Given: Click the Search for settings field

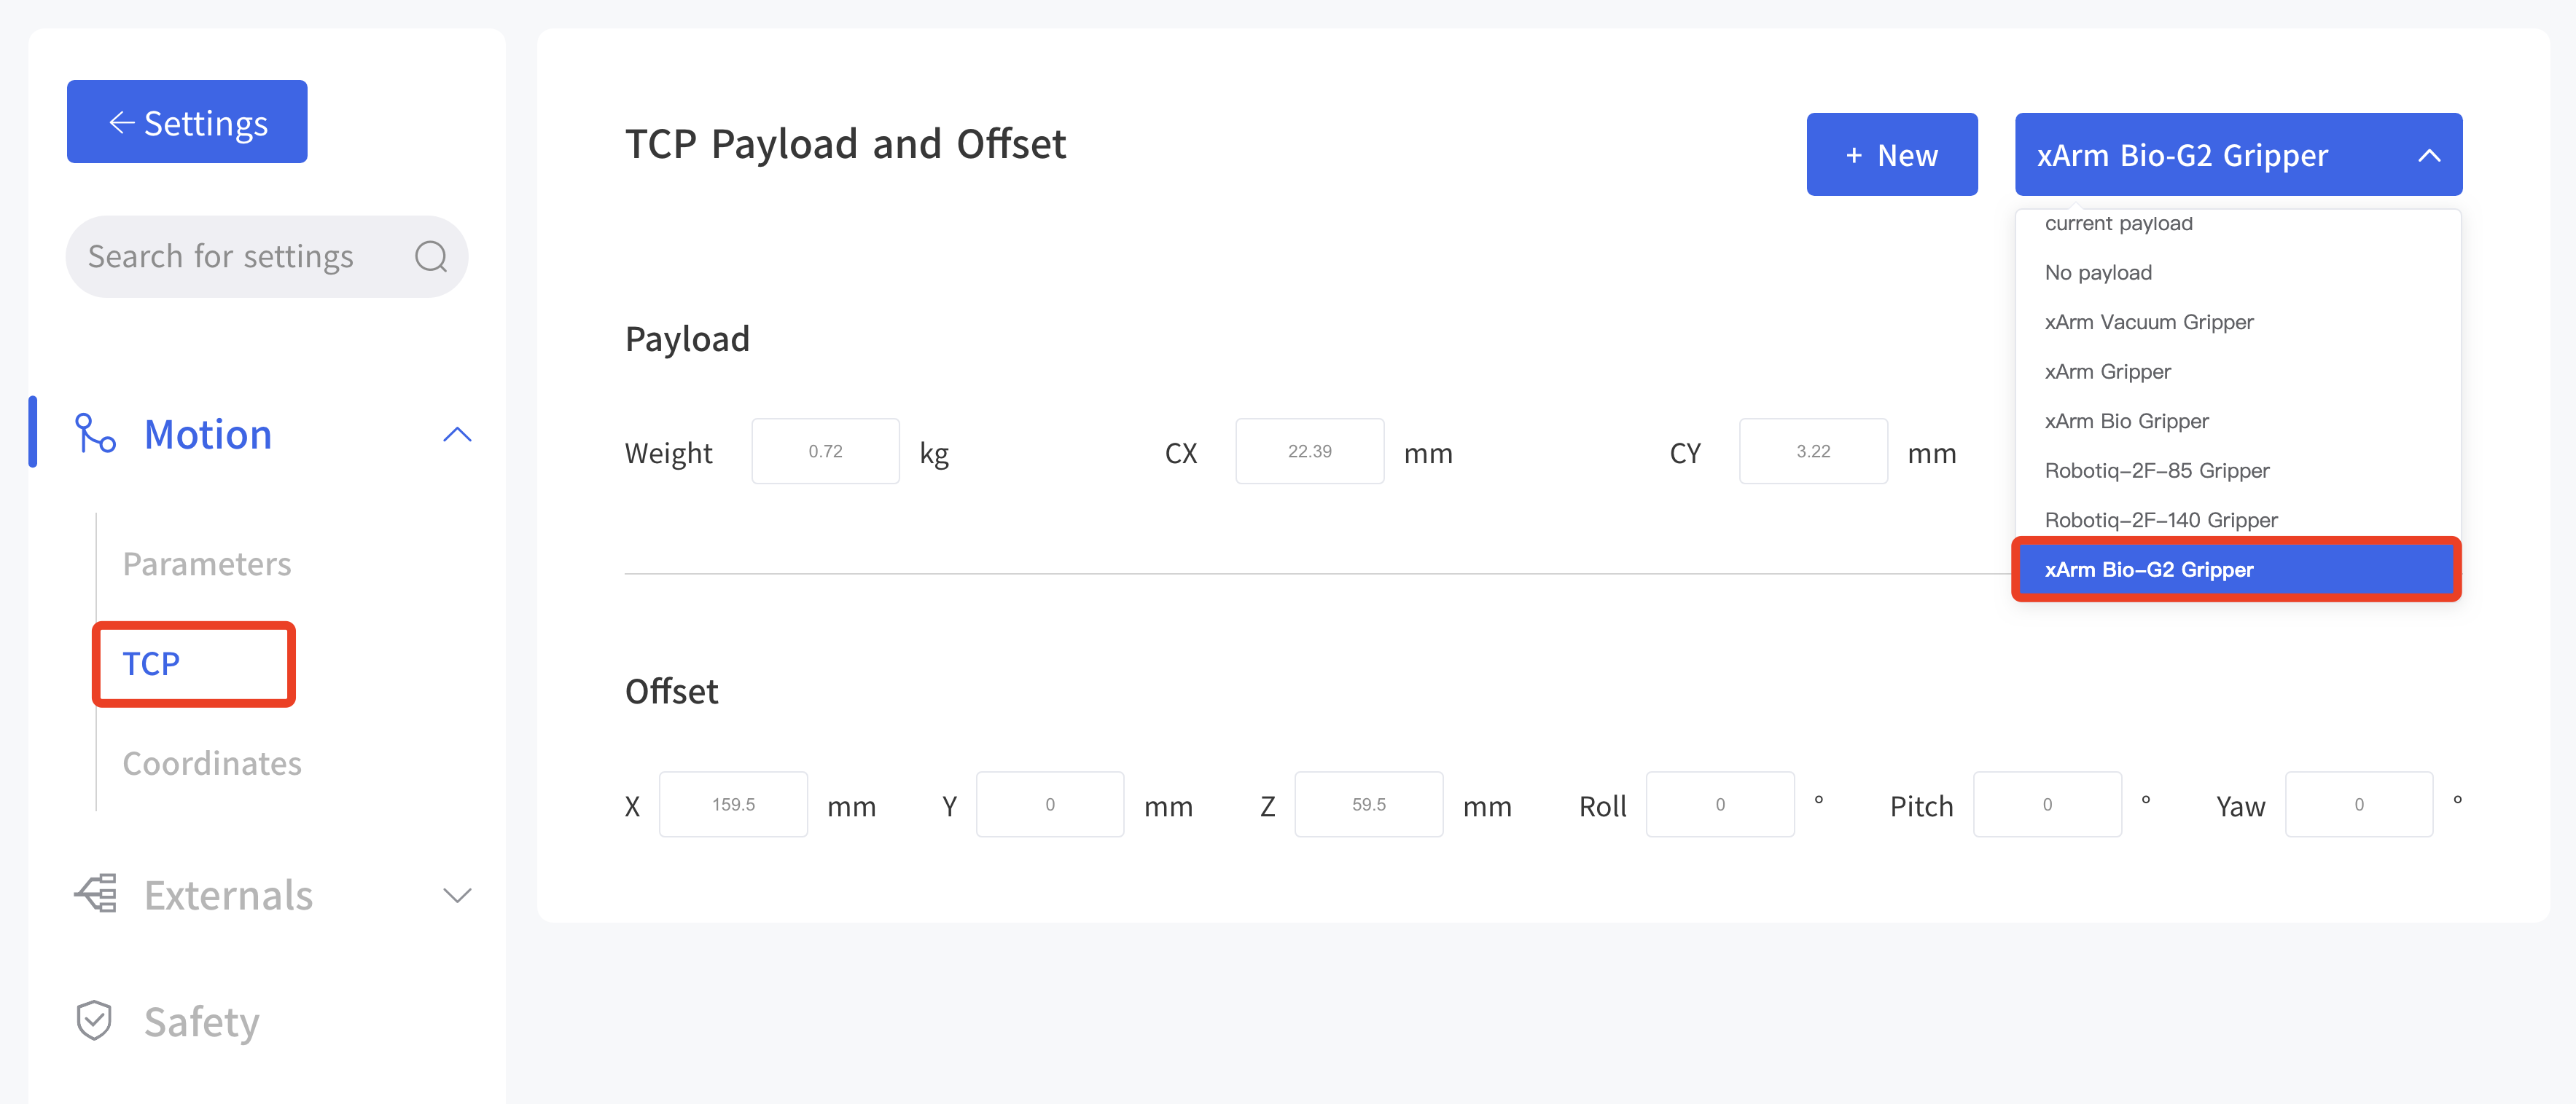Looking at the screenshot, I should coord(267,257).
